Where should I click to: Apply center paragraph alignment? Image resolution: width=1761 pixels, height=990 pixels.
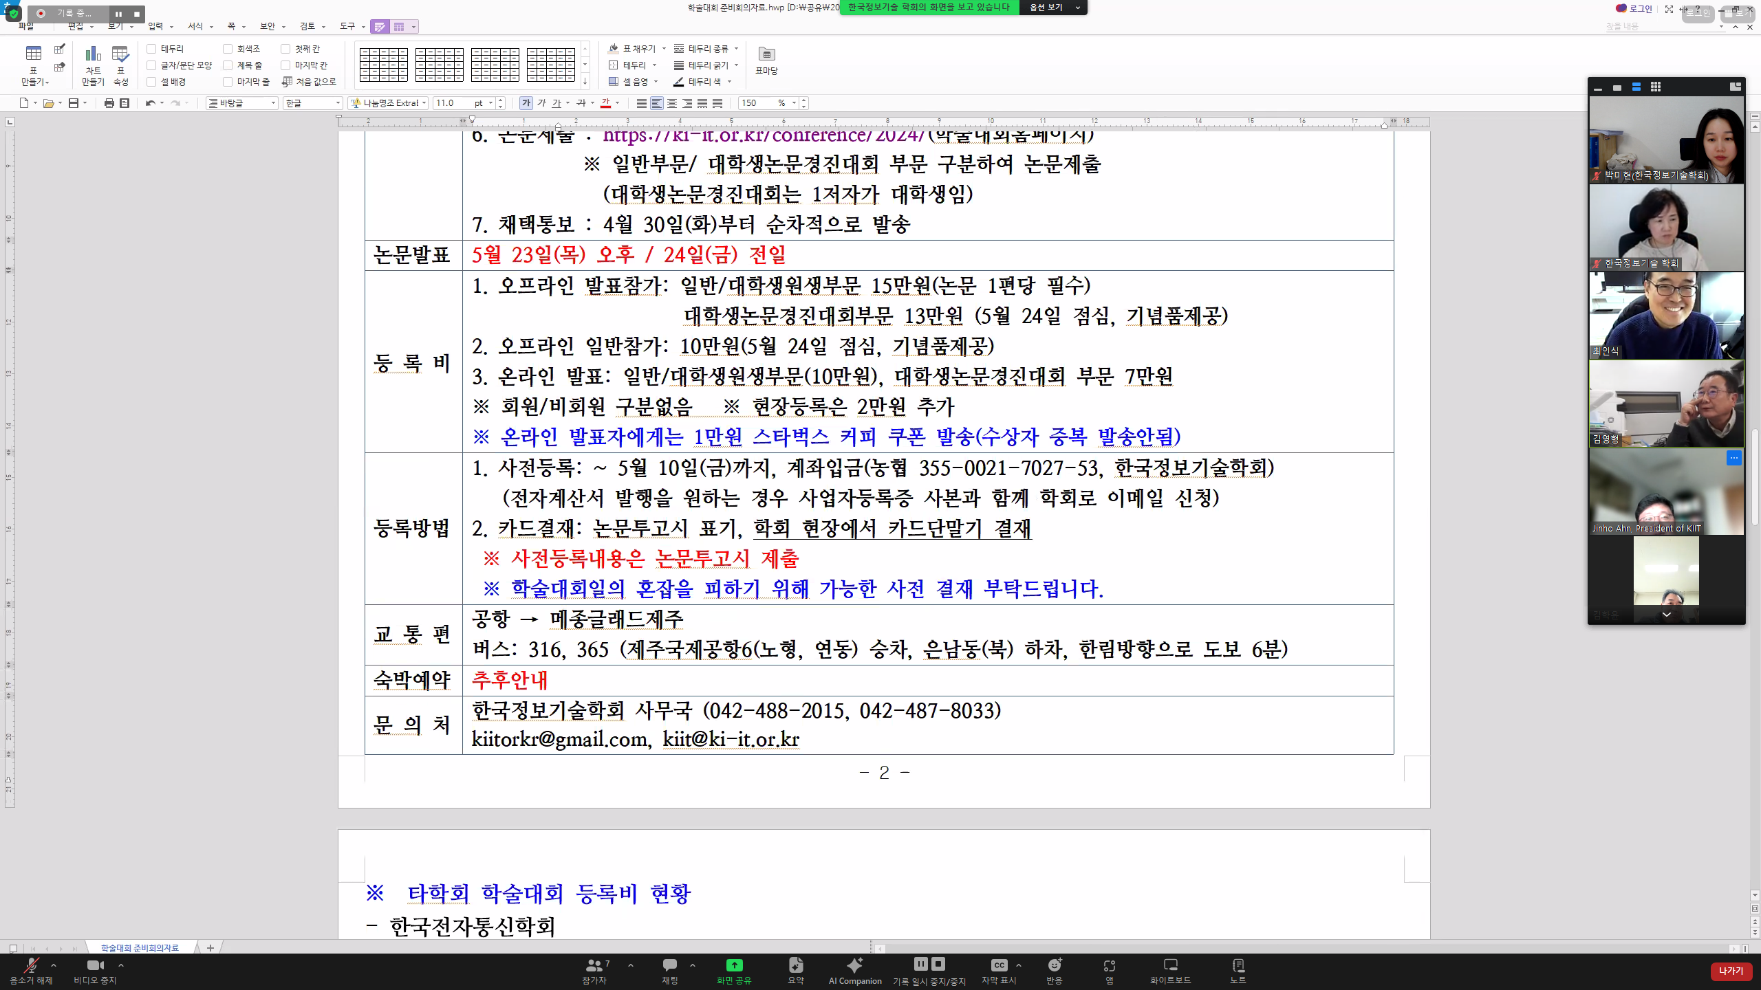[x=672, y=103]
